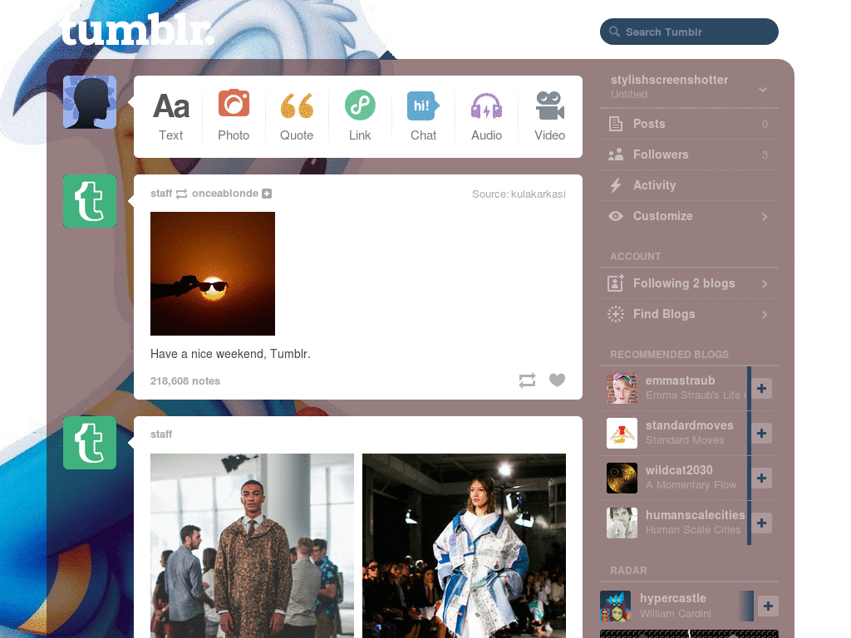Open hypercastle radar avatar

pos(616,606)
